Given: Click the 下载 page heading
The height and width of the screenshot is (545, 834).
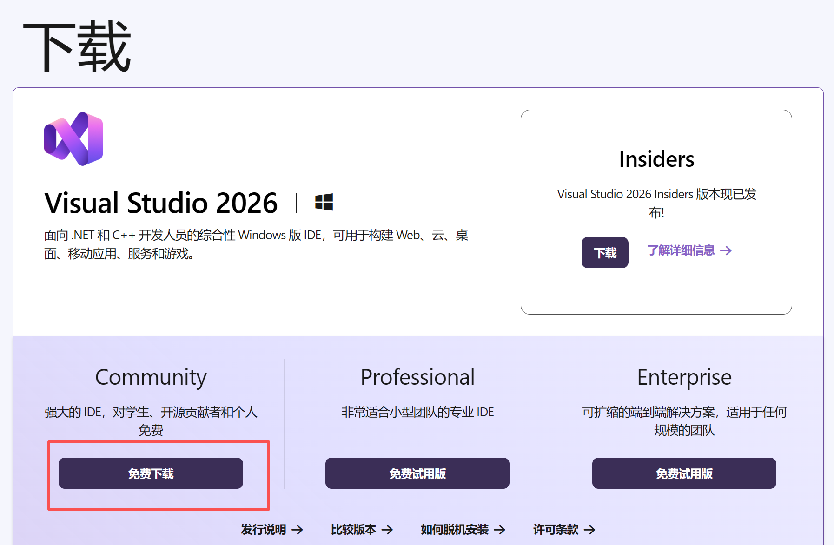Looking at the screenshot, I should [x=77, y=46].
